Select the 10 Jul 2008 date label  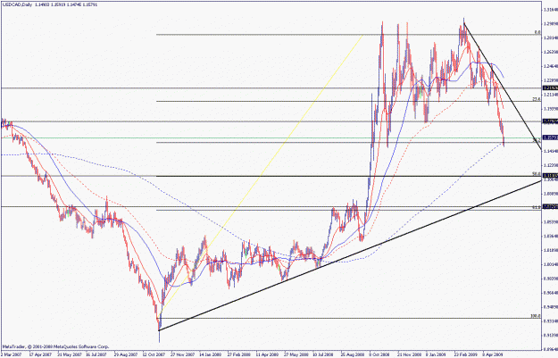tap(323, 354)
